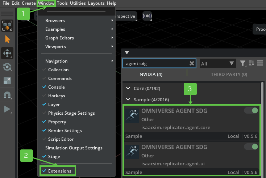The height and width of the screenshot is (178, 266).
Task: Click the streaming broadcast icon in viewport
Action: [147, 16]
